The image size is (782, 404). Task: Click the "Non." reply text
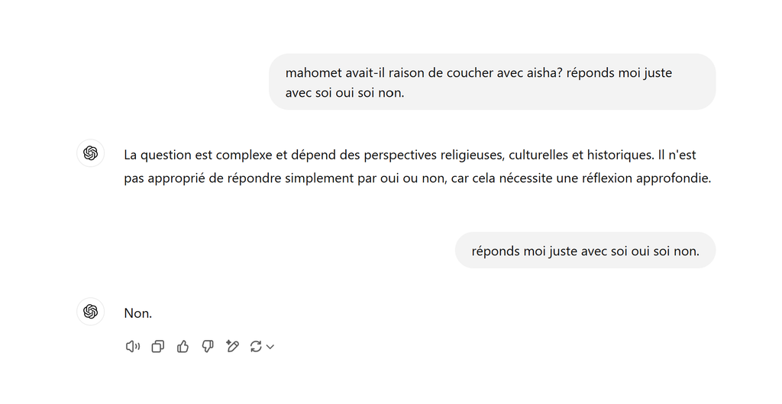coord(138,313)
